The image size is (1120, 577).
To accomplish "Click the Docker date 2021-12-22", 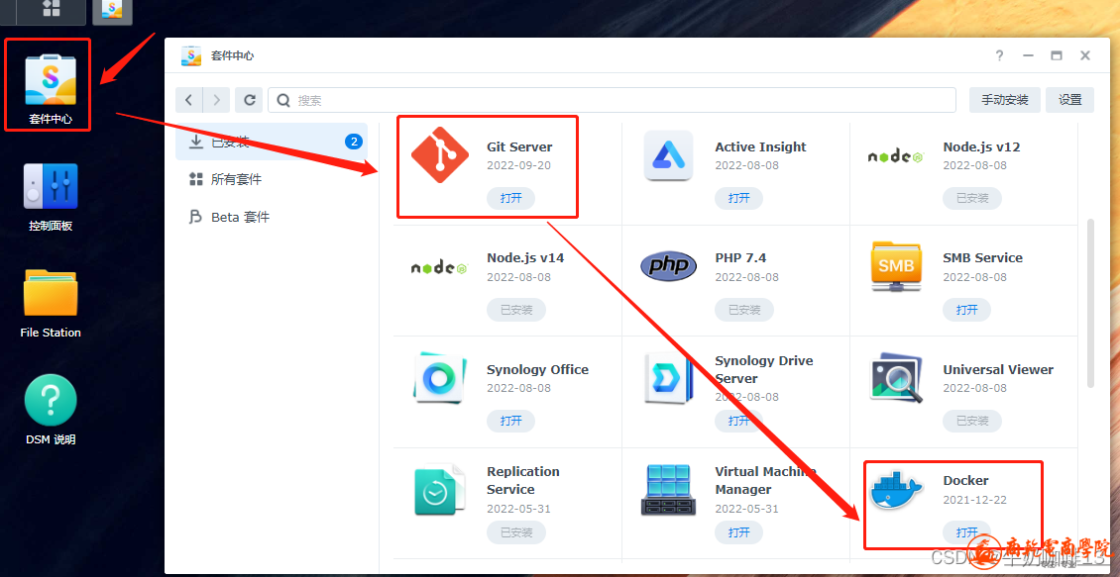I will pos(974,499).
